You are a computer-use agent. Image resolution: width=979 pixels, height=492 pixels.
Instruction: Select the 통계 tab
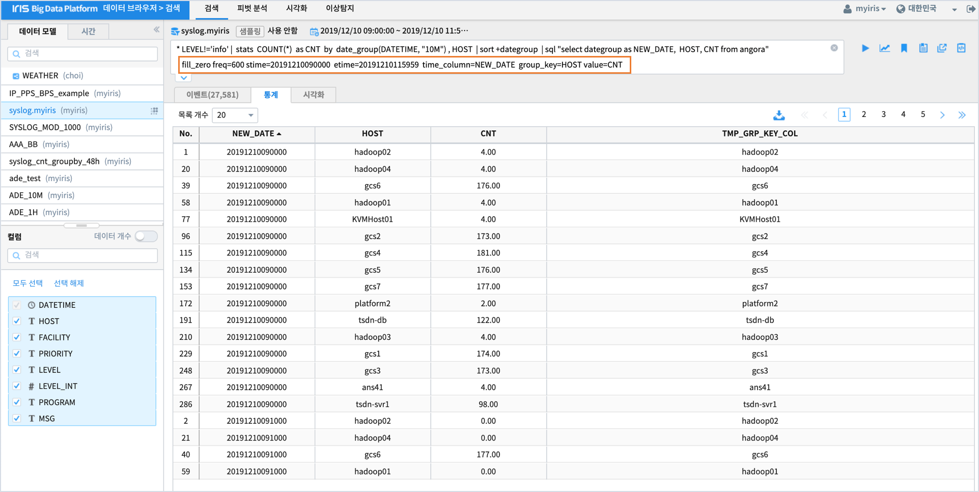(x=271, y=95)
